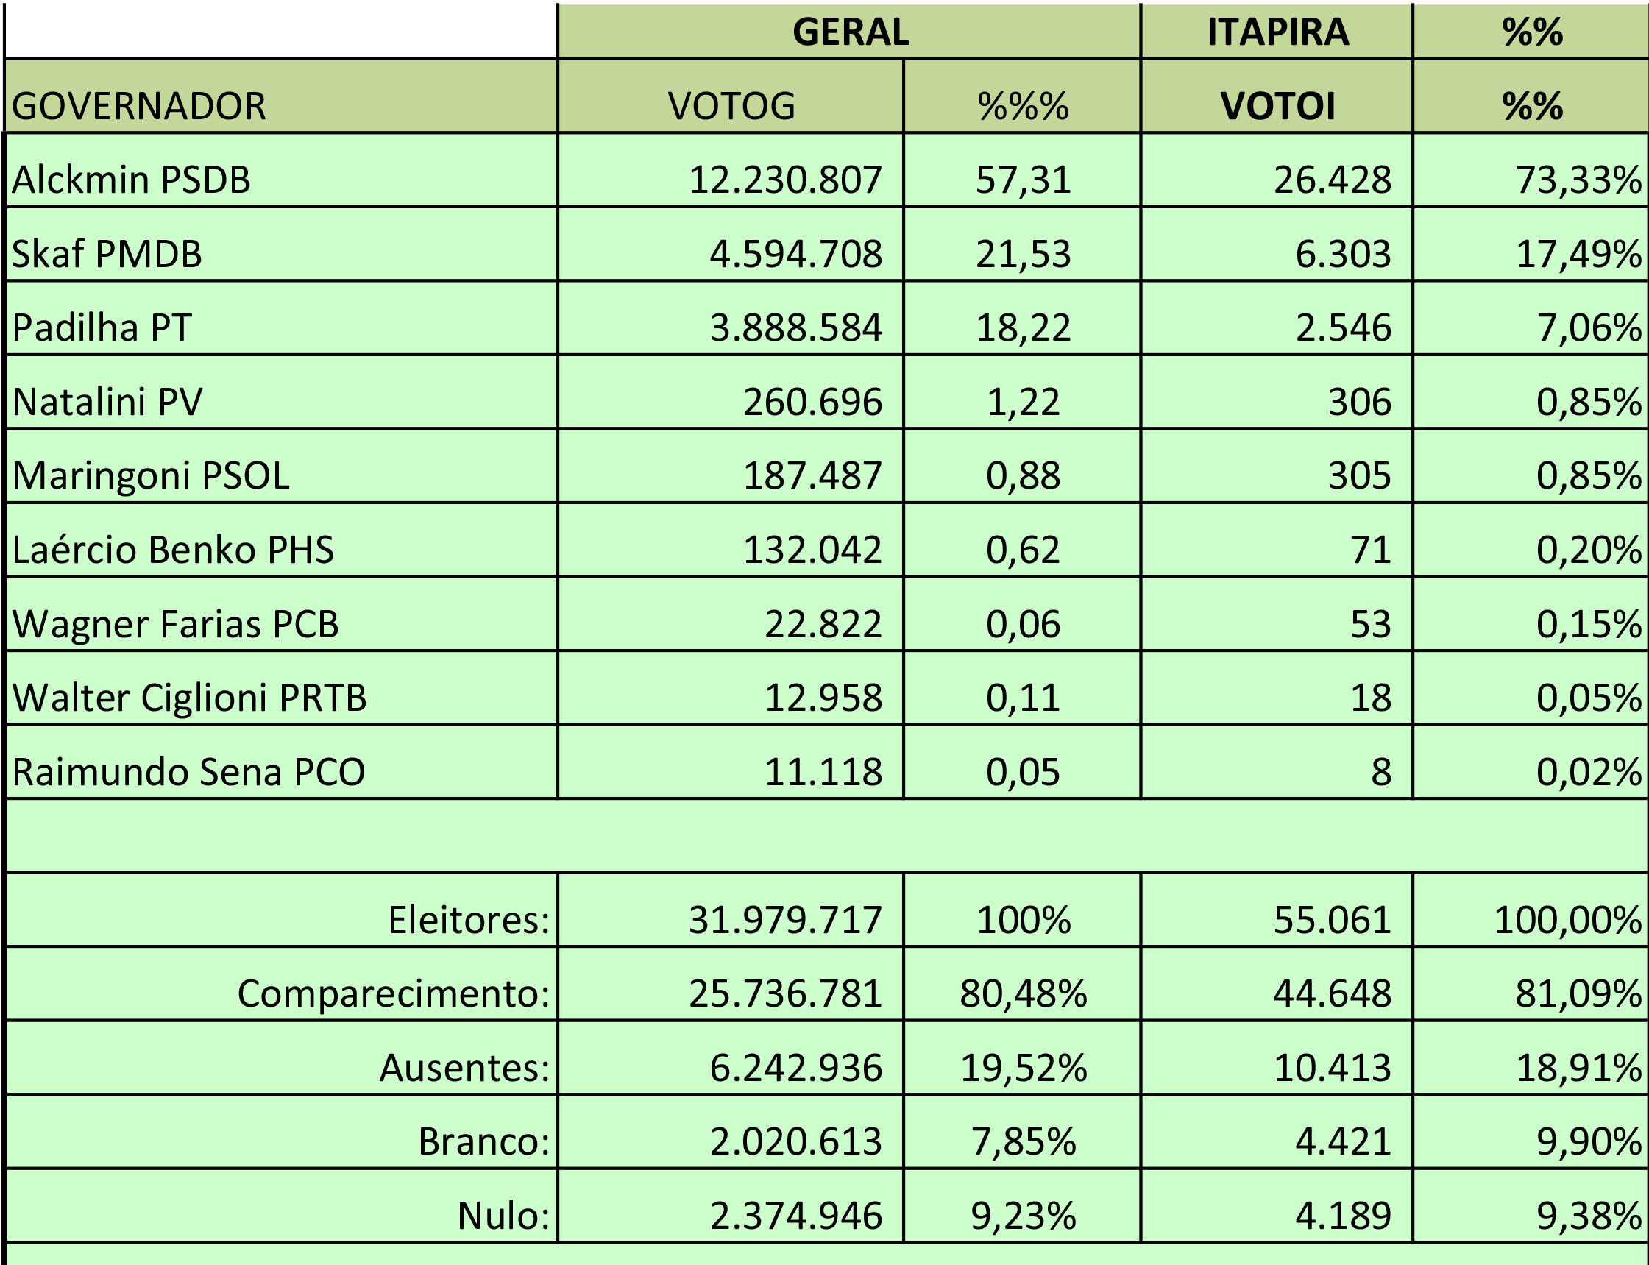This screenshot has height=1265, width=1649.
Task: Select the Comparecimento label cell
Action: (x=281, y=983)
